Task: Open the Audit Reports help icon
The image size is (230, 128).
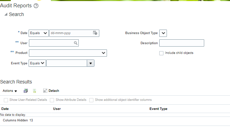Action: pos(36,6)
